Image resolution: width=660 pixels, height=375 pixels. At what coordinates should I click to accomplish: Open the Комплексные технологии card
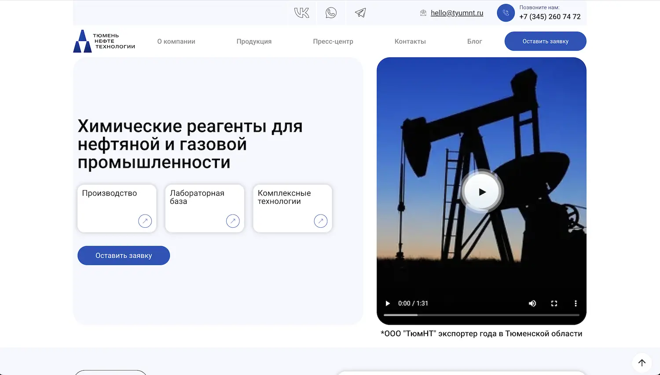[x=293, y=208]
